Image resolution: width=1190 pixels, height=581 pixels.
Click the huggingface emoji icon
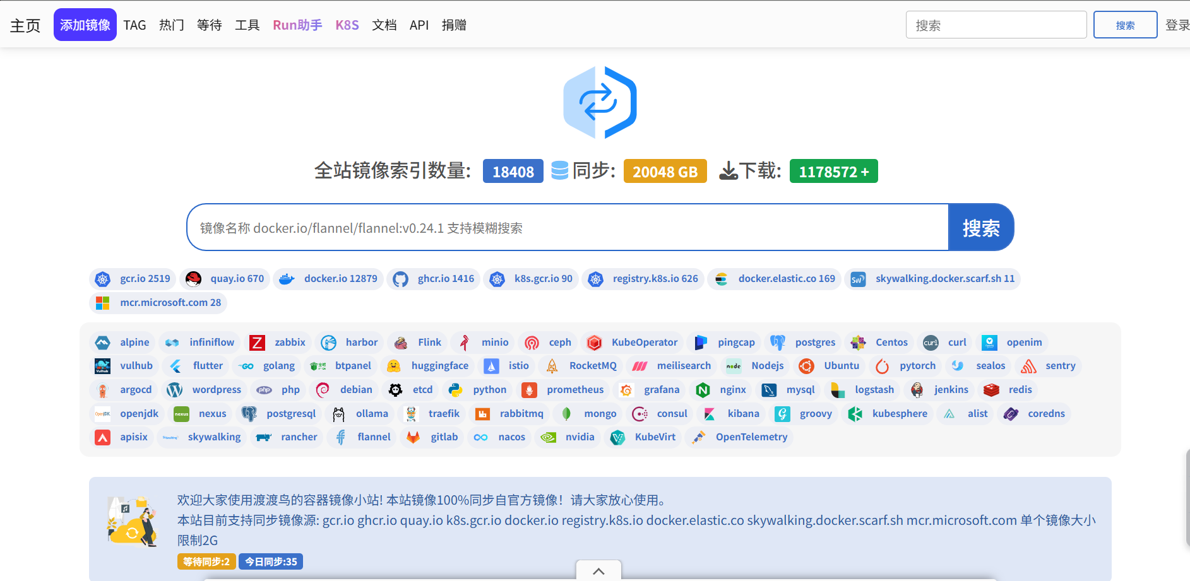pos(394,366)
